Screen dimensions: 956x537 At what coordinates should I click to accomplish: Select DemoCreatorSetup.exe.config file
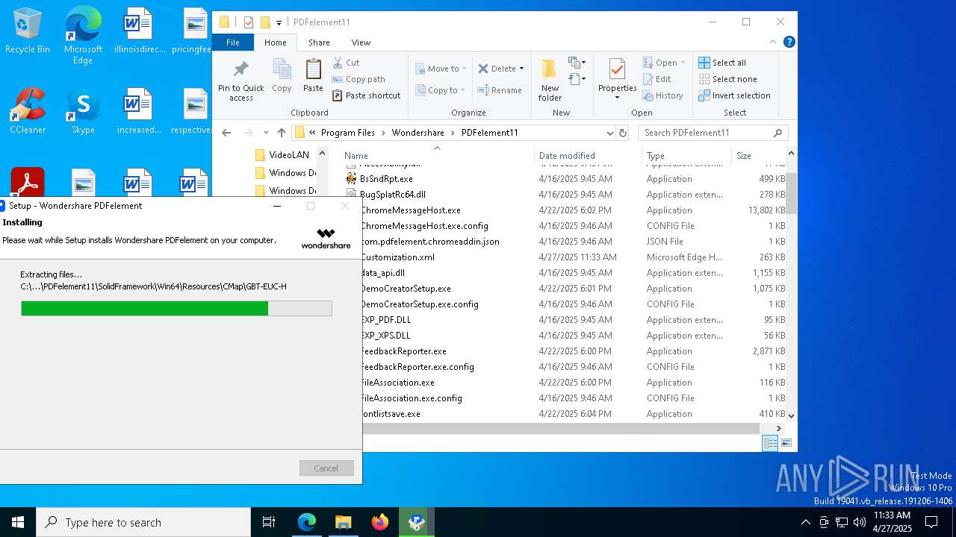[419, 304]
